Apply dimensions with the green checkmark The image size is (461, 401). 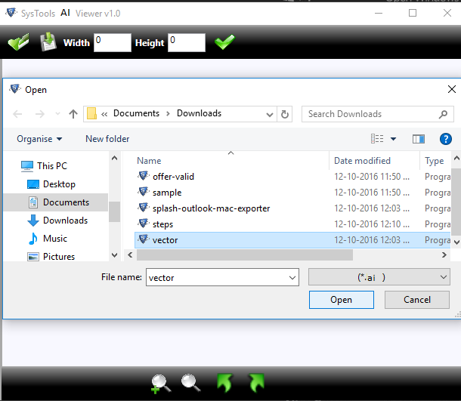pyautogui.click(x=225, y=42)
